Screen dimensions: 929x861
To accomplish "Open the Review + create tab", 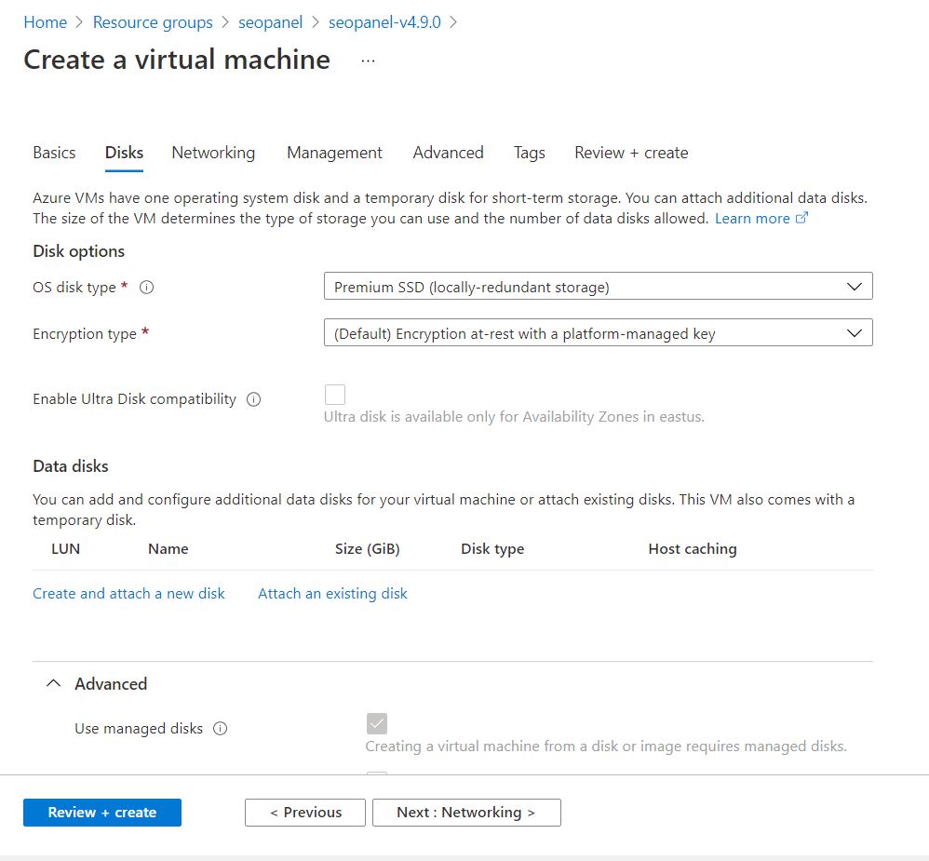I will 631,153.
